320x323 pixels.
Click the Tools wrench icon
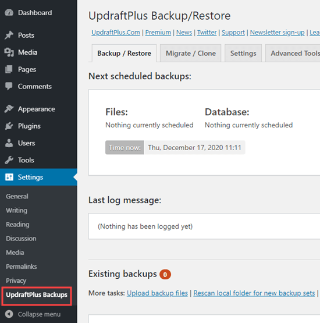tap(9, 160)
